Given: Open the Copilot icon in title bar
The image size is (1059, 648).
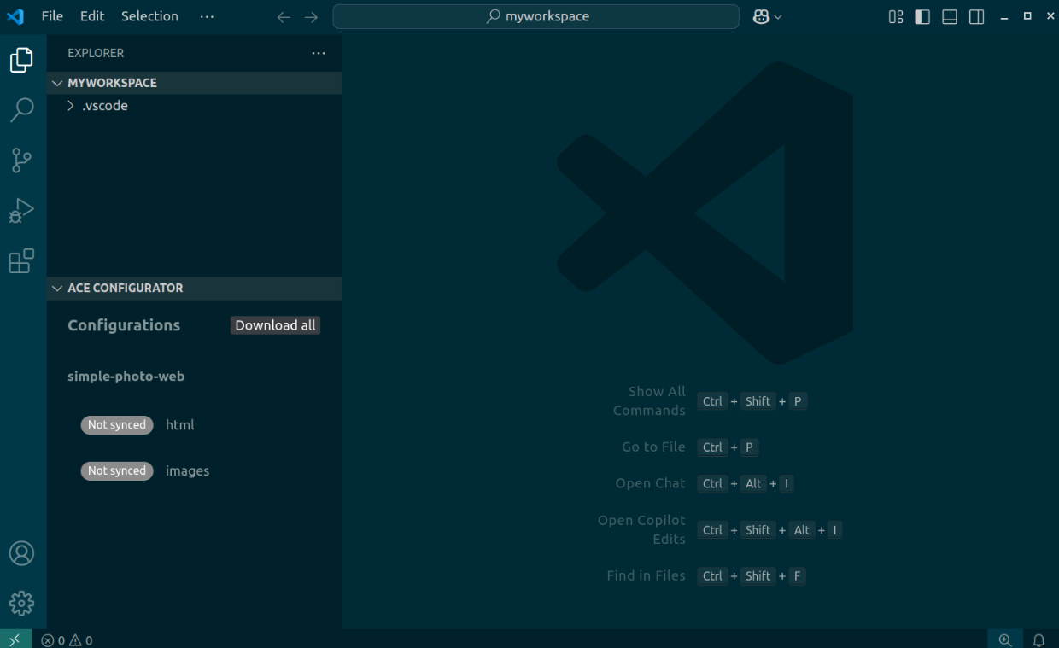Looking at the screenshot, I should pos(761,17).
